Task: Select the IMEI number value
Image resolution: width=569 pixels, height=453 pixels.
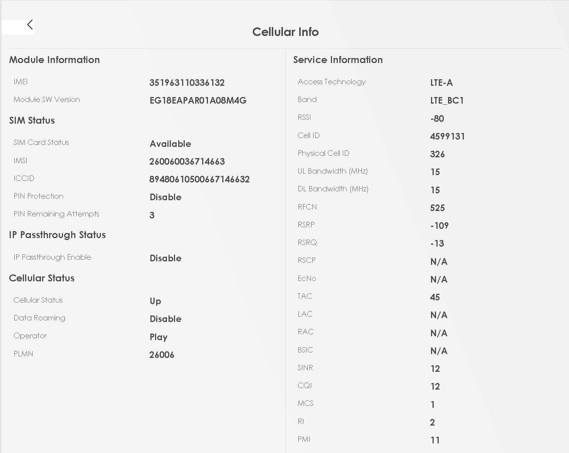Action: click(187, 83)
